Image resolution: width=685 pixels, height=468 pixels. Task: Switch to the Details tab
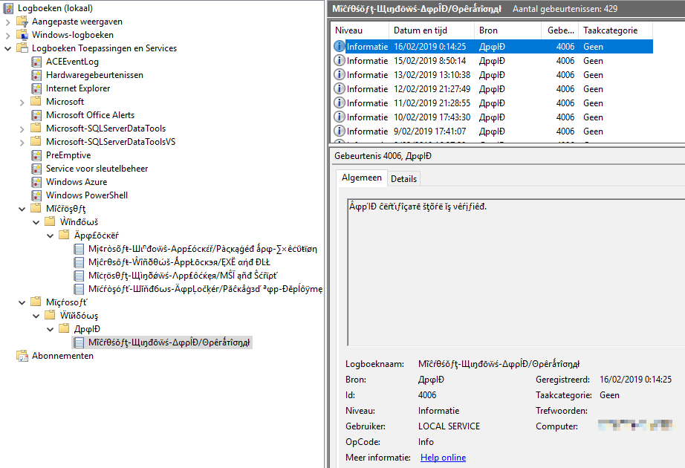point(403,179)
